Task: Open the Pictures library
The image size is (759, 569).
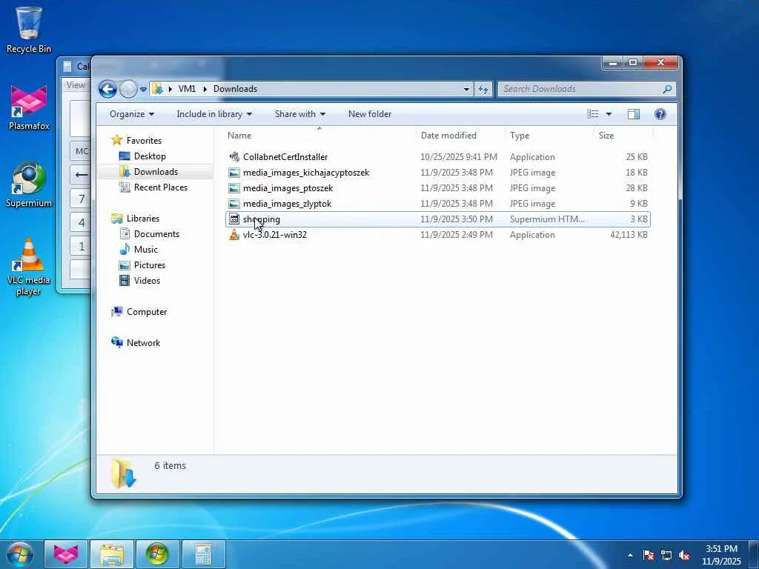Action: 149,265
